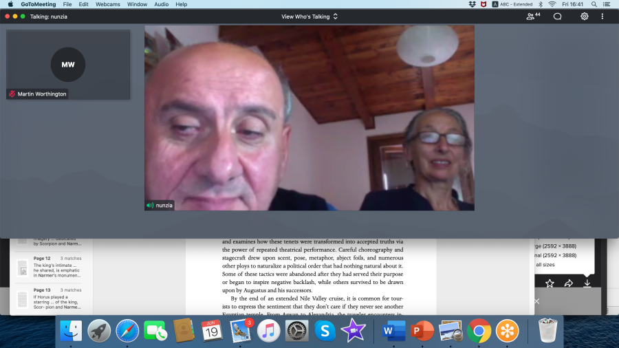Screen dimensions: 619x348
Task: Open the Audio menu
Action: pyautogui.click(x=161, y=4)
